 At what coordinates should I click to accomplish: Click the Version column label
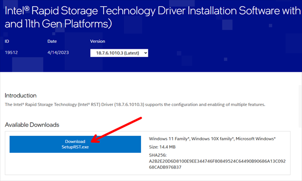98,41
